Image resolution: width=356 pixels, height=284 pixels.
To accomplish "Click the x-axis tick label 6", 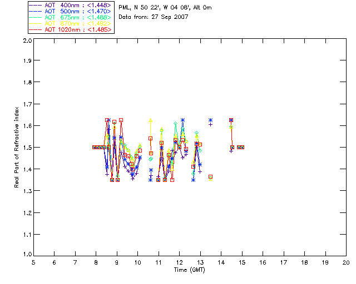I will tap(55, 262).
